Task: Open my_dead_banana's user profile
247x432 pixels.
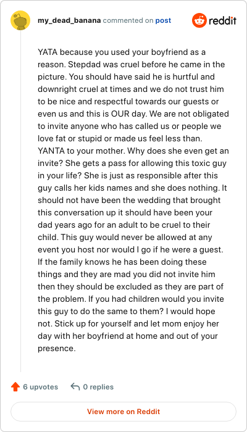Action: click(69, 20)
